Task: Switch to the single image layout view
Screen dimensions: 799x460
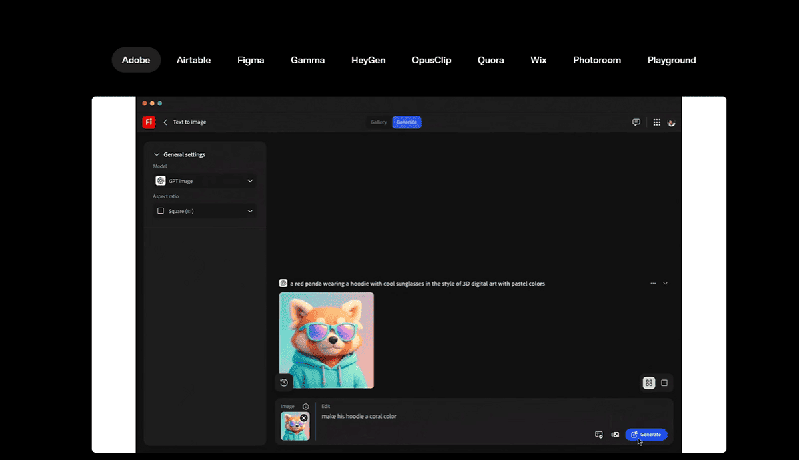Action: [x=664, y=383]
